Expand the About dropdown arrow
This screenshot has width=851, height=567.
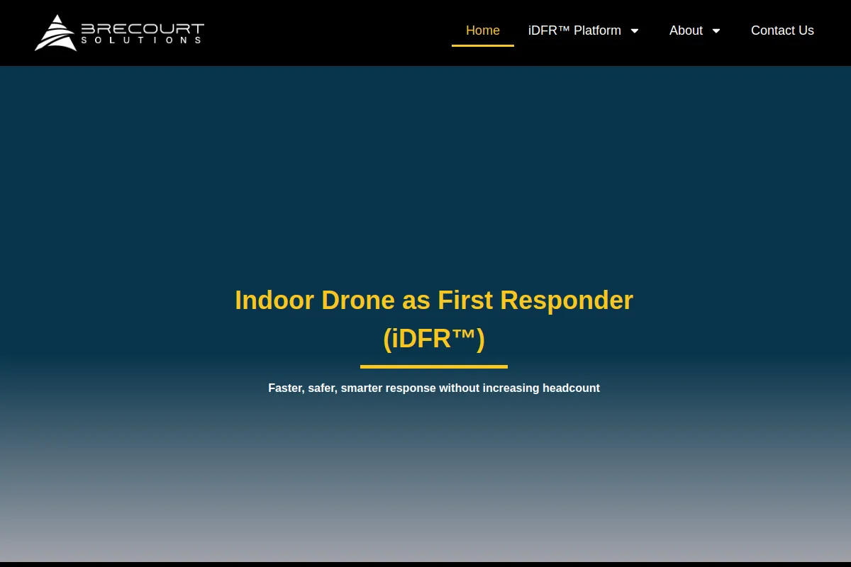(716, 30)
